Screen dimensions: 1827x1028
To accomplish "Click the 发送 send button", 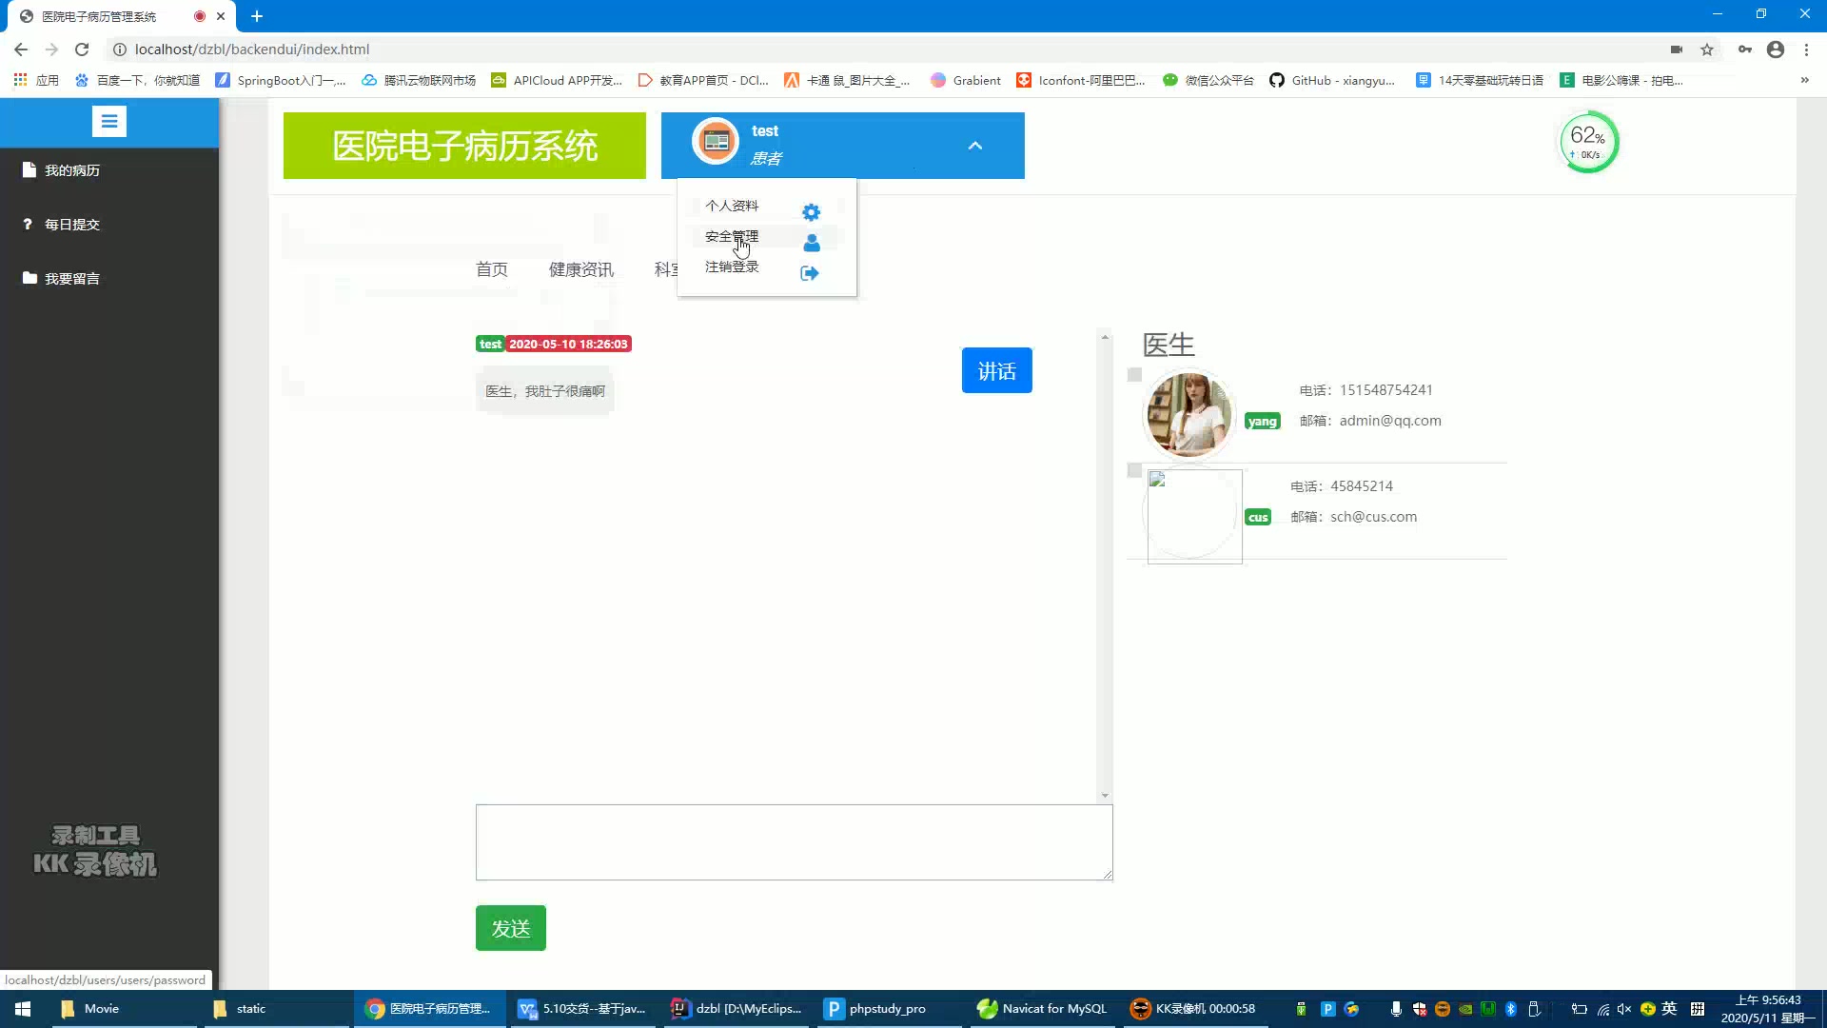I will tap(510, 927).
